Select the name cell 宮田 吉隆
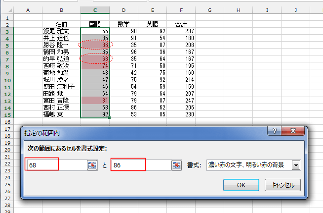This screenshot has height=213, width=323. [x=61, y=101]
